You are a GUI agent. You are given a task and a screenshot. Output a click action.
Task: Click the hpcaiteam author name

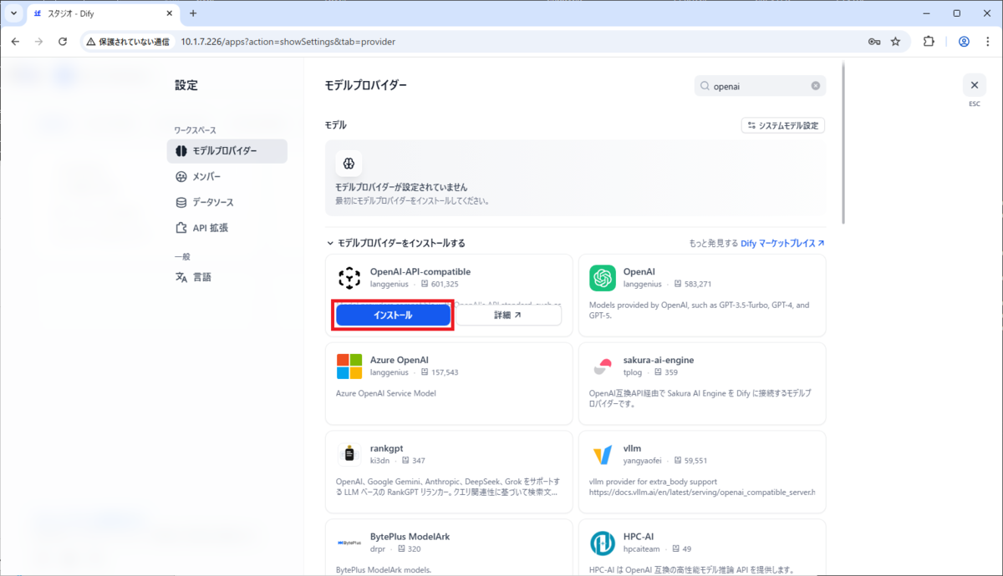641,548
